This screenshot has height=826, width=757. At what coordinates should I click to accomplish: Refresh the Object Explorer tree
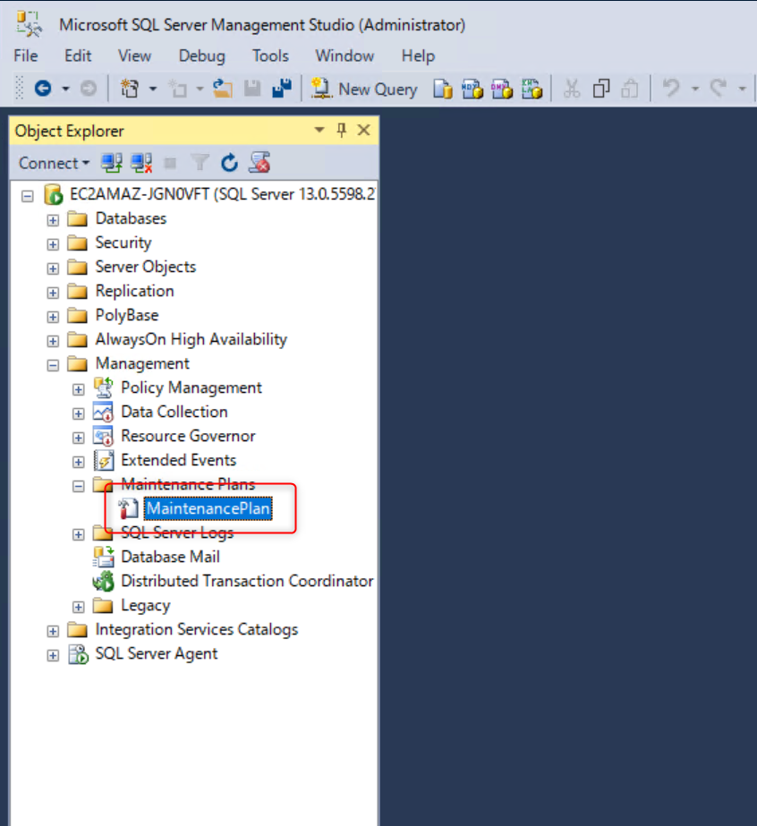click(229, 163)
